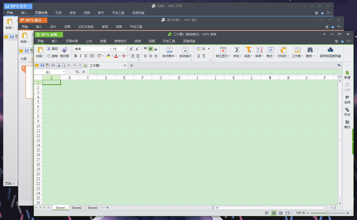The width and height of the screenshot is (357, 220).
Task: Open the font size dropdown showing 12
Action: tap(126, 49)
